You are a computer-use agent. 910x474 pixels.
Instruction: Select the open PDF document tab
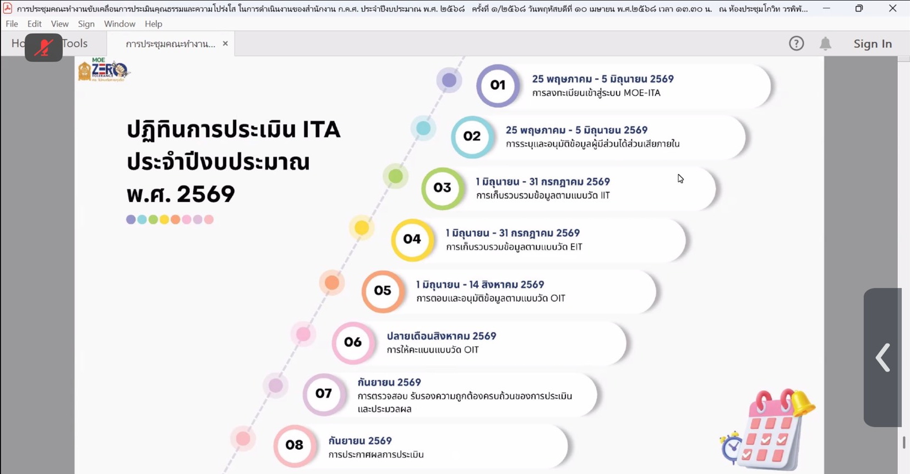[x=170, y=44]
